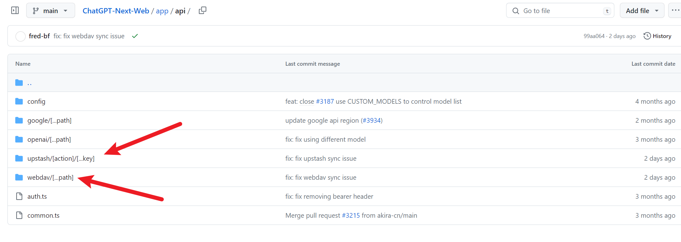Open the common.ts file
The height and width of the screenshot is (242, 681).
43,216
